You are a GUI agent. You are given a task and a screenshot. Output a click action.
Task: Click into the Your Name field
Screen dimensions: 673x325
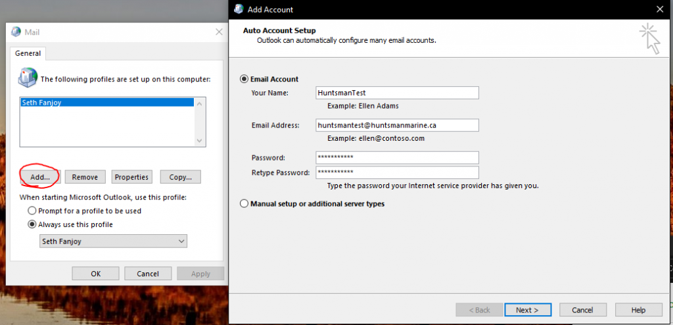coord(396,93)
